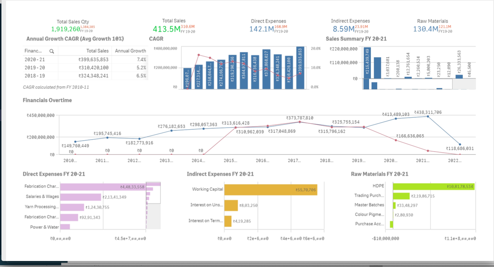The width and height of the screenshot is (494, 267).
Task: Select the ₹26,333,563 bar in Sales Summary
Action: (x=459, y=76)
